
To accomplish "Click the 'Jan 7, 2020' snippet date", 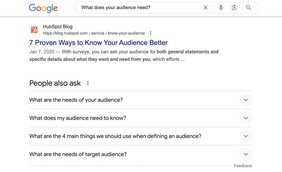I will (x=42, y=52).
